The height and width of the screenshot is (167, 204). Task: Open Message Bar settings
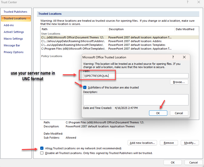pyautogui.click(x=12, y=45)
